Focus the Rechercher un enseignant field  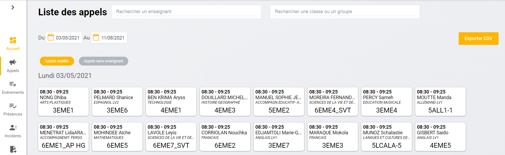[x=186, y=12]
